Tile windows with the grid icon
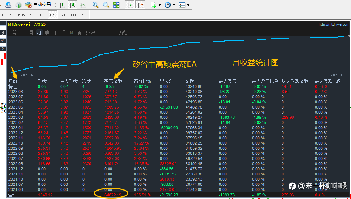 click(x=116, y=5)
